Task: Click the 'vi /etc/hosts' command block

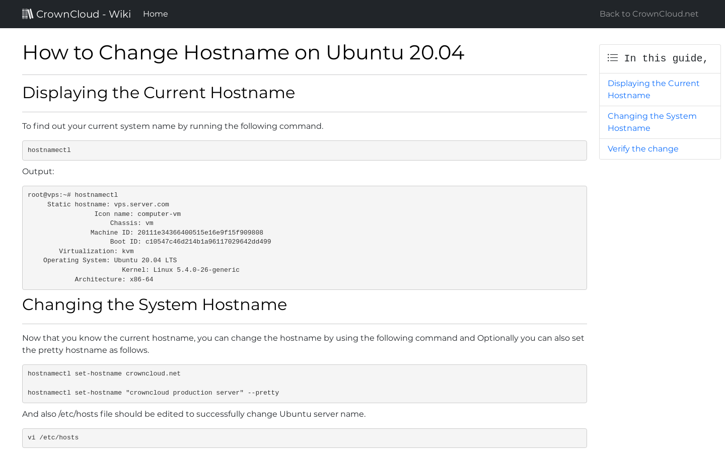Action: [x=305, y=438]
